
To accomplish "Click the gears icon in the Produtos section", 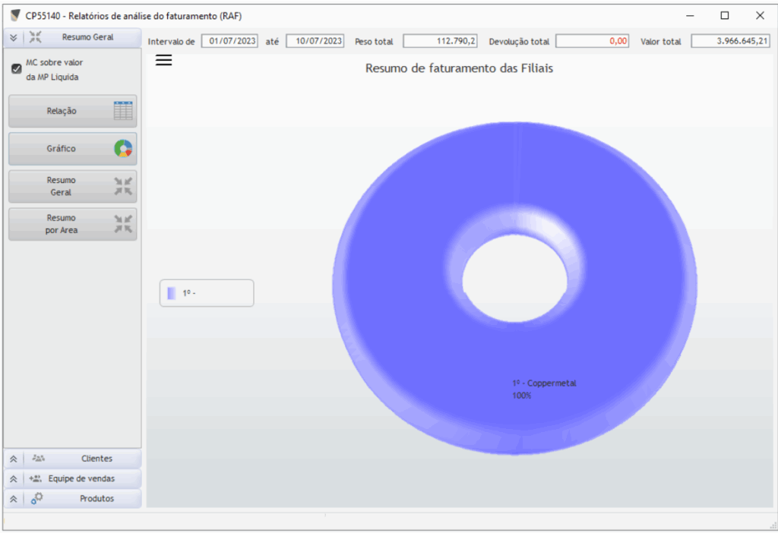I will tap(37, 498).
